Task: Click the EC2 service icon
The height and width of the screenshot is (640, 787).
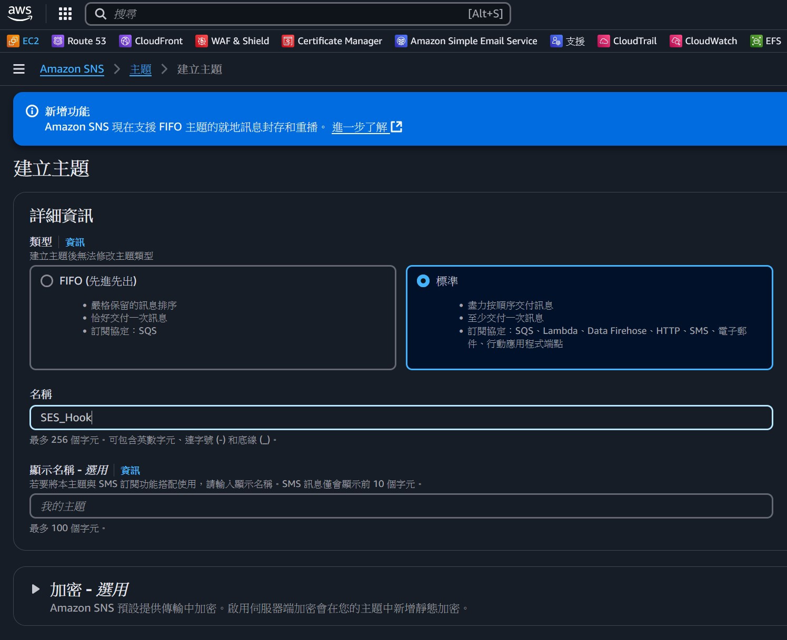Action: 13,41
